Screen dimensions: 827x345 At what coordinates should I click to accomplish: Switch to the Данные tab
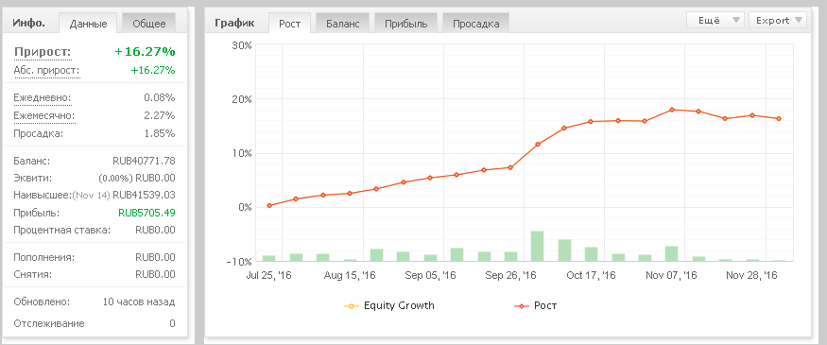coord(89,24)
